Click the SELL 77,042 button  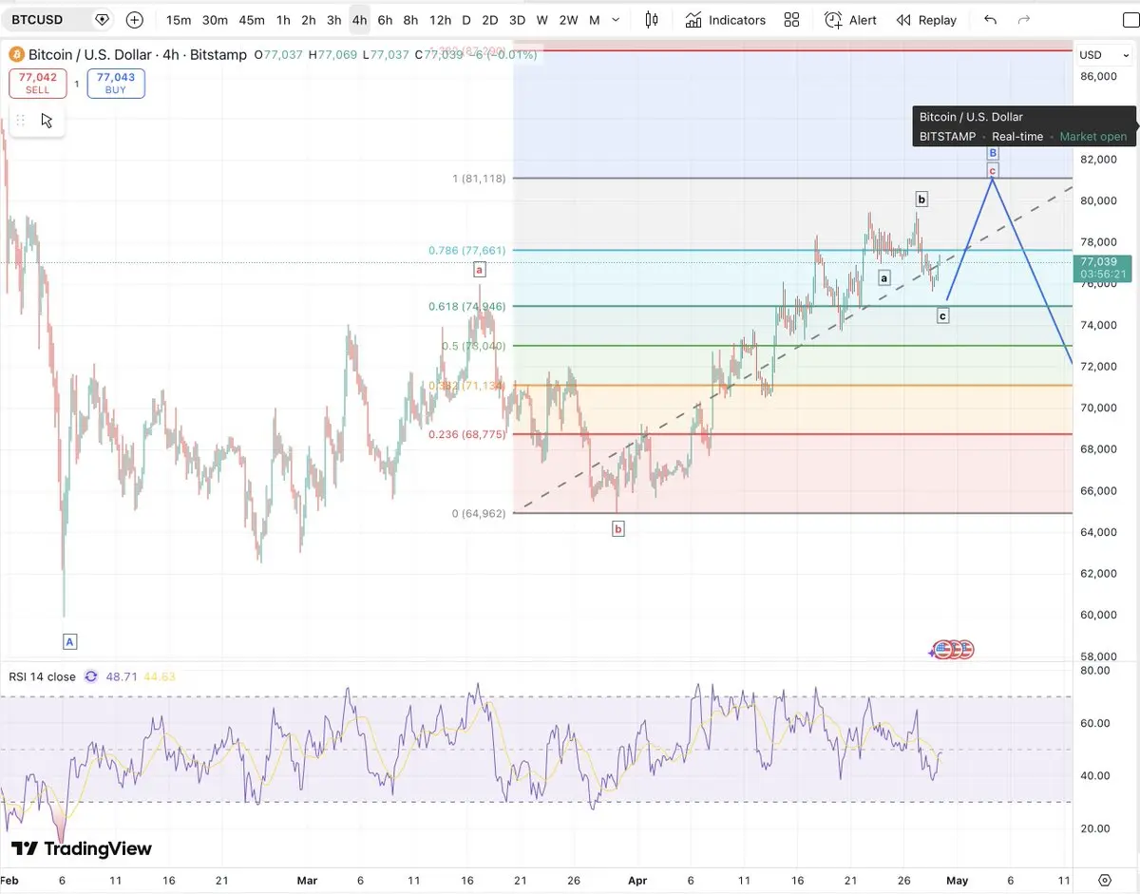point(38,83)
